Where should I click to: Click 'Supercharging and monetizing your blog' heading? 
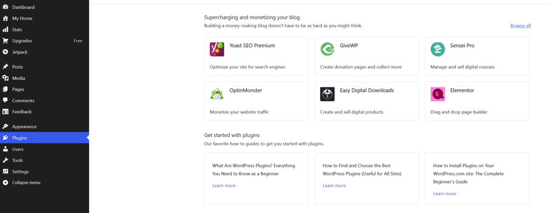coord(252,17)
